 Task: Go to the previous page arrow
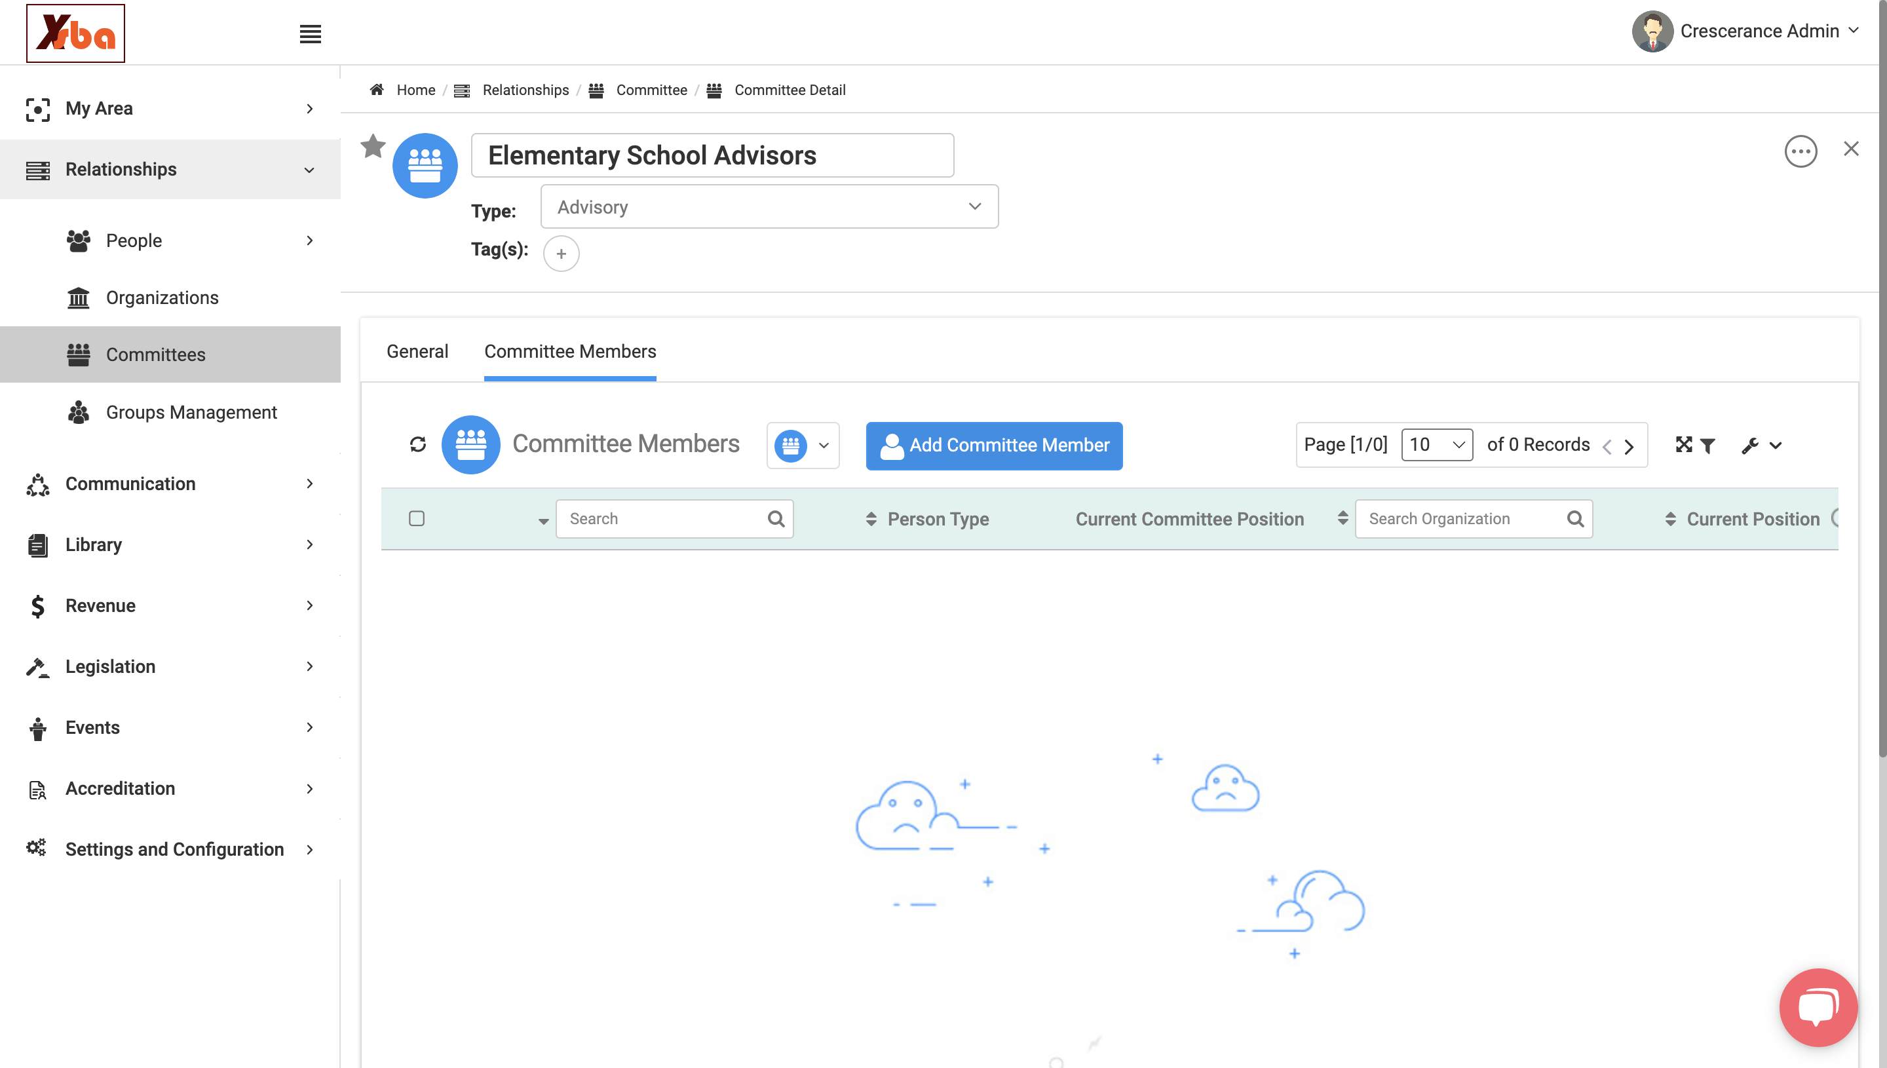tap(1607, 446)
